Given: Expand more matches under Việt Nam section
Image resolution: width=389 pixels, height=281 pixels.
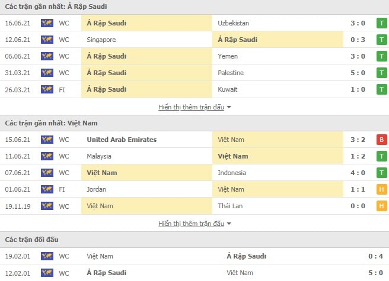Looking at the screenshot, I should [192, 224].
